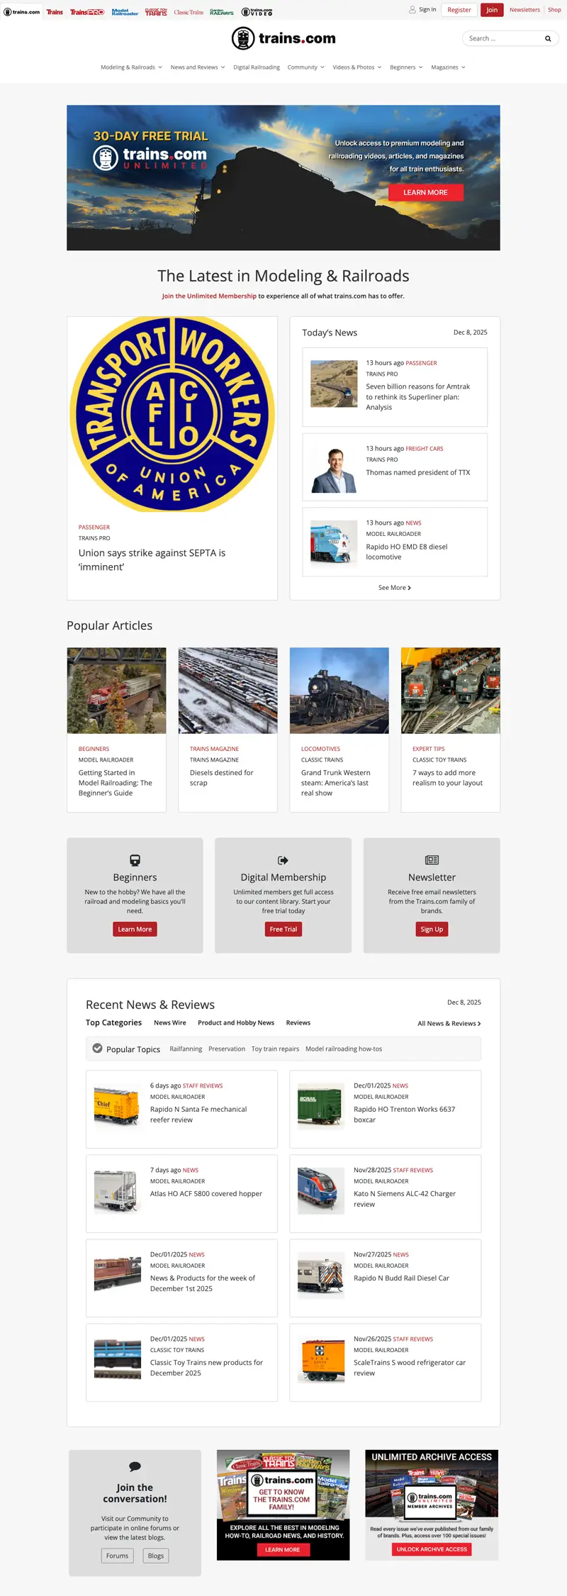Click Learn More in Beginners card
567x1596 pixels.
[x=135, y=929]
